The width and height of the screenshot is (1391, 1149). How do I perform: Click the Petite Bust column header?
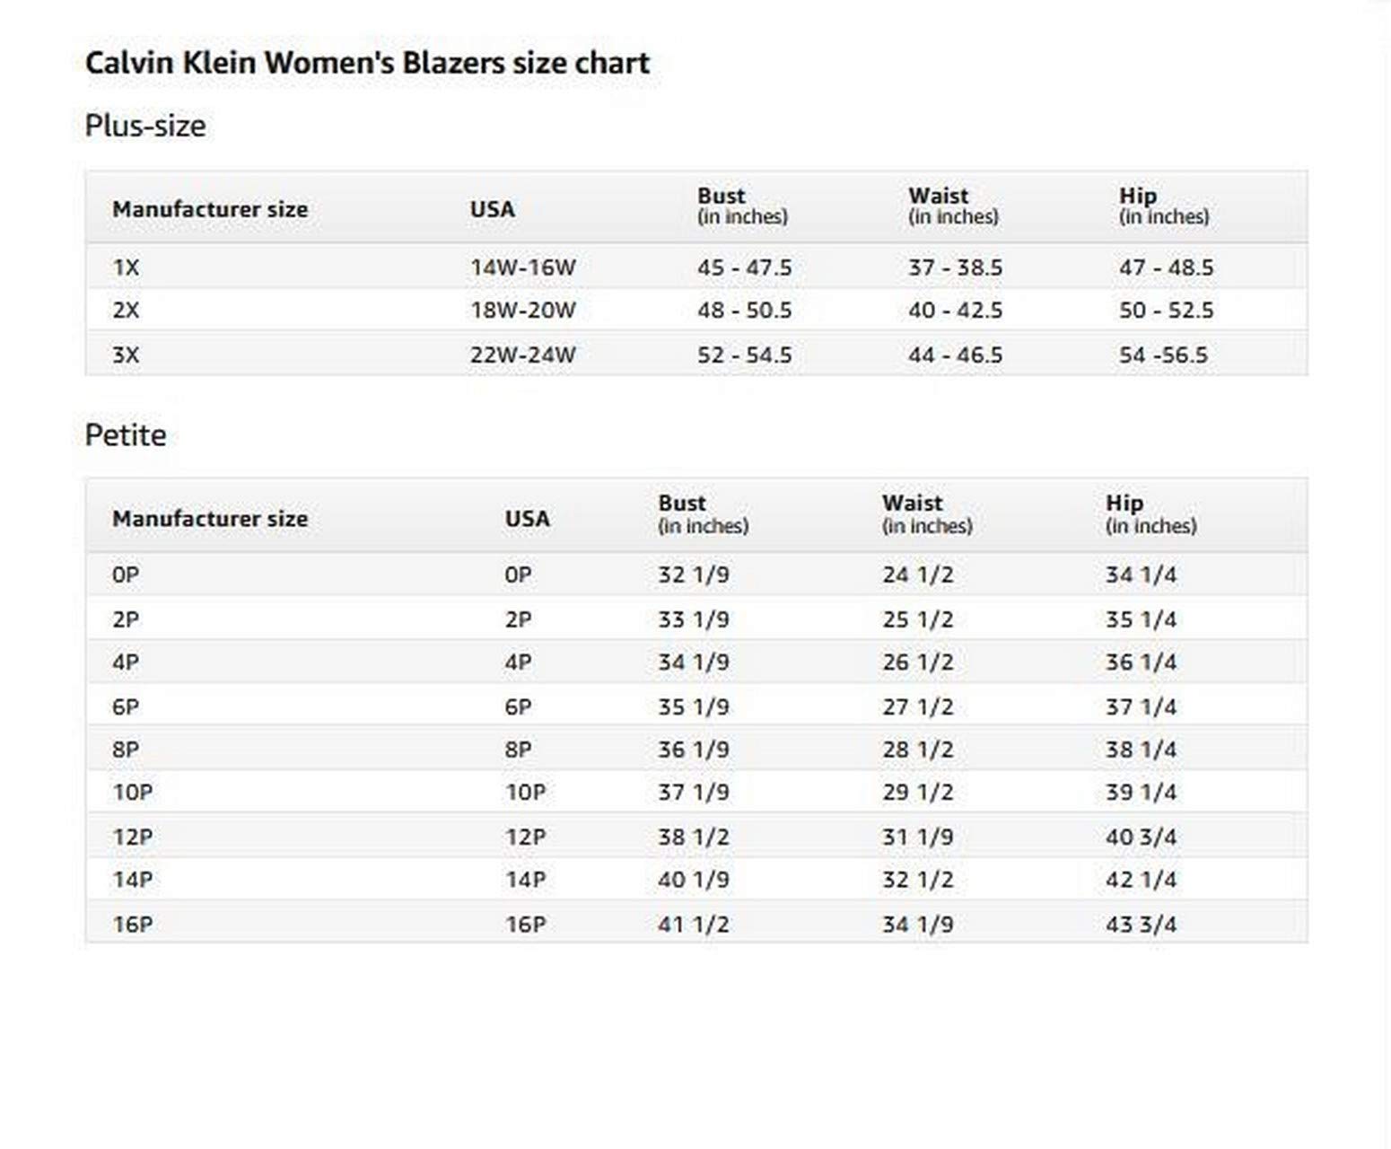coord(703,514)
